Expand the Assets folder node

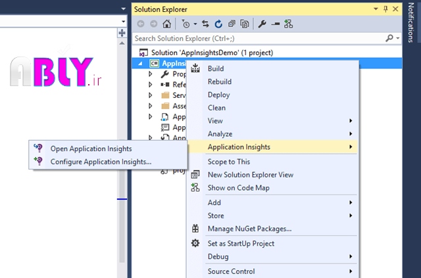(151, 106)
